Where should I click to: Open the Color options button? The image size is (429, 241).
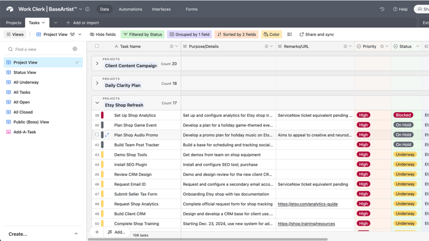click(271, 35)
